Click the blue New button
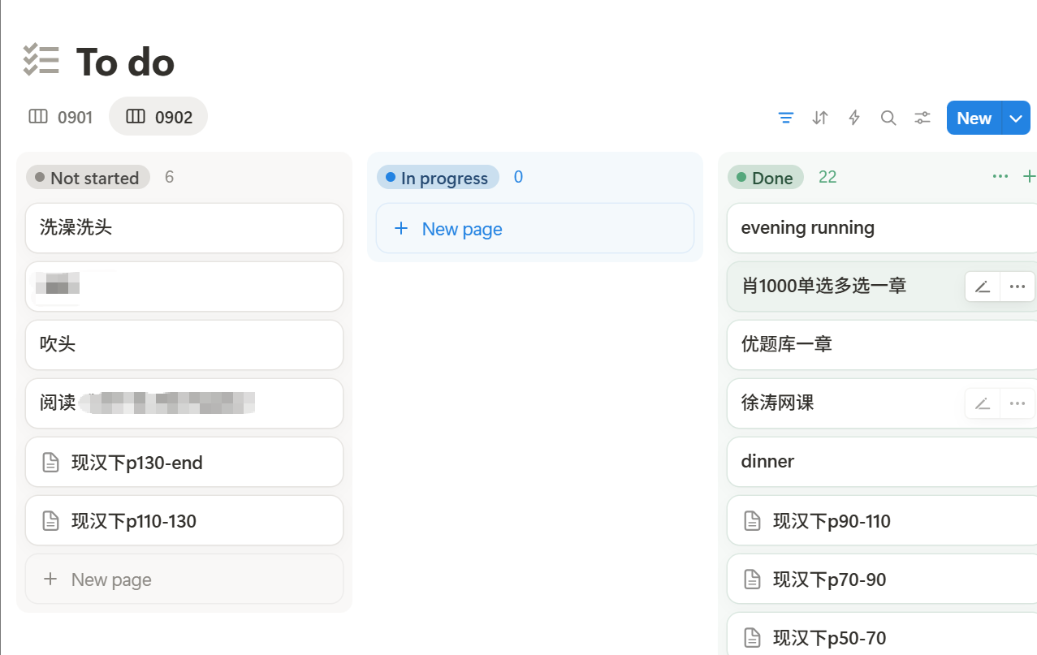1037x655 pixels. [974, 119]
